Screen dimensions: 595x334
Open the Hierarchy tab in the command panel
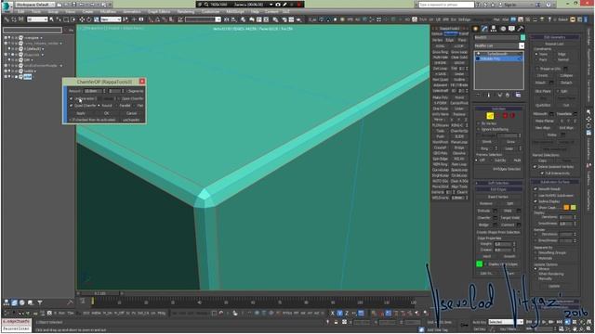494,29
